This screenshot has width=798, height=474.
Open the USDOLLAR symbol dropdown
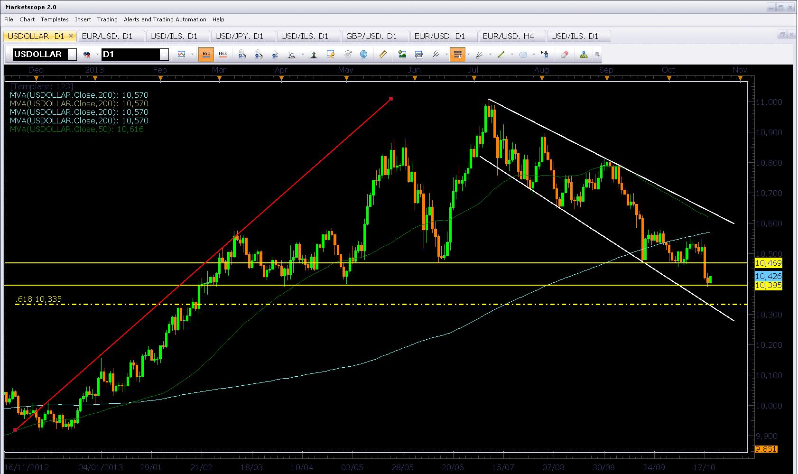tap(72, 55)
